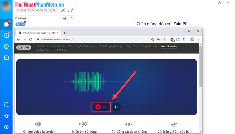Click the site lock icon in address bar
Image resolution: width=235 pixels, height=134 pixels.
click(38, 39)
